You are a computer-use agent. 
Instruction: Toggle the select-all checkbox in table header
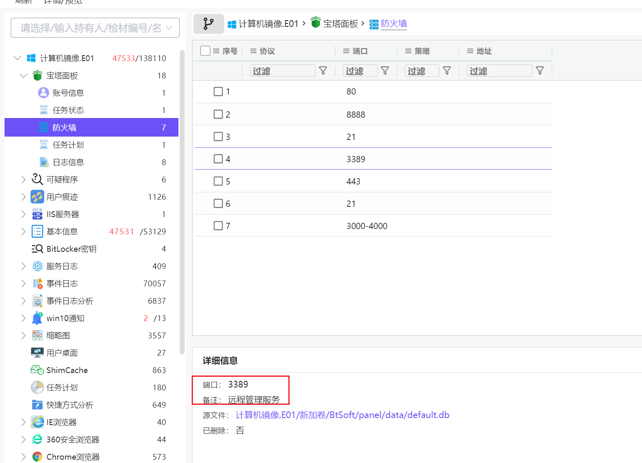pyautogui.click(x=205, y=51)
